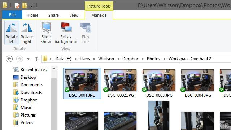Expand subfolders arrow after Users

click(94, 59)
